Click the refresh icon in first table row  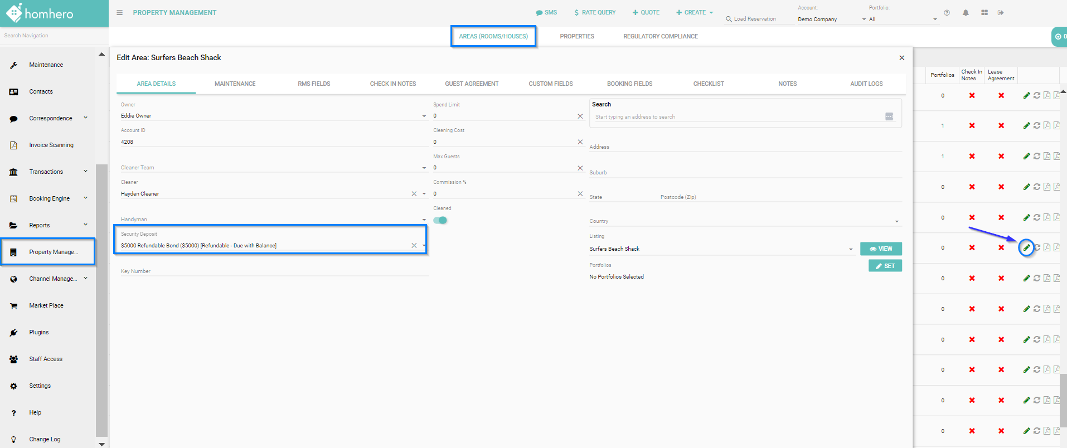pos(1036,95)
